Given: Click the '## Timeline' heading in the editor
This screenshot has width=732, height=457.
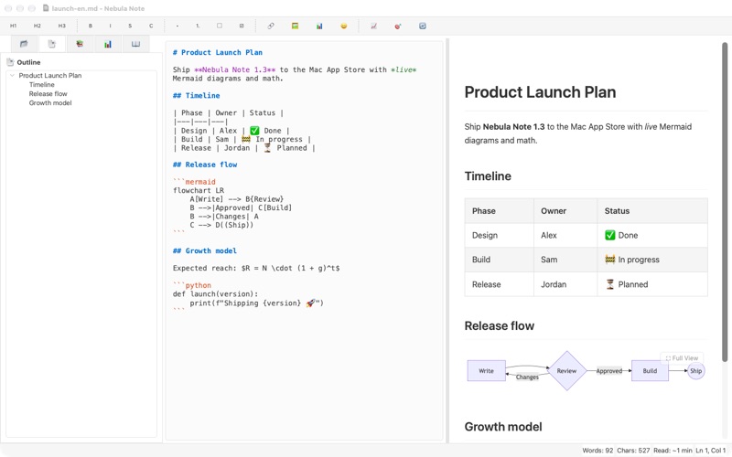Looking at the screenshot, I should click(x=196, y=96).
